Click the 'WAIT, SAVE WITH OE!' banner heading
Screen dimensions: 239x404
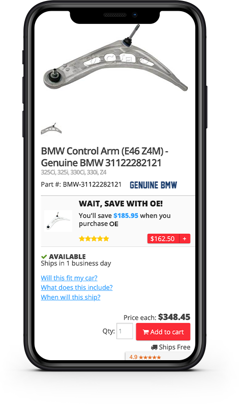121,204
